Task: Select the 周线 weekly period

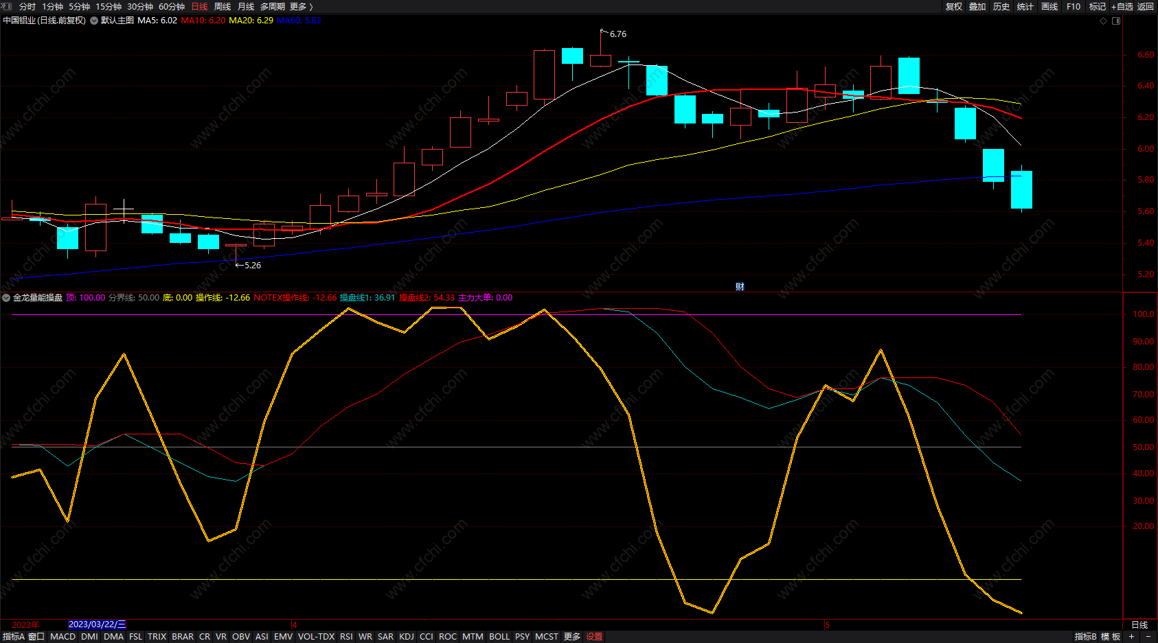Action: (223, 7)
